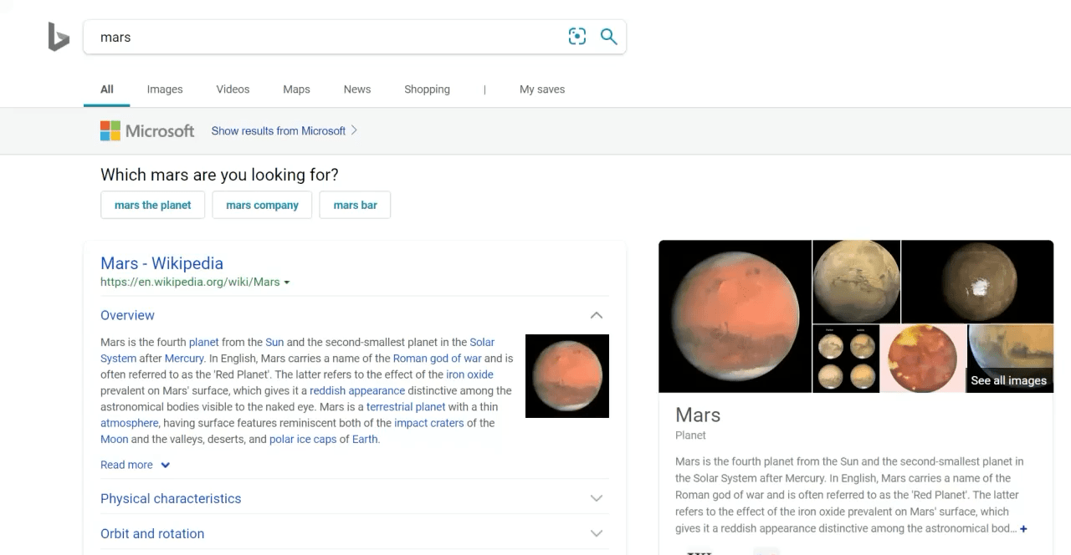Expand the knowledge panel description plus icon

pyautogui.click(x=1023, y=528)
